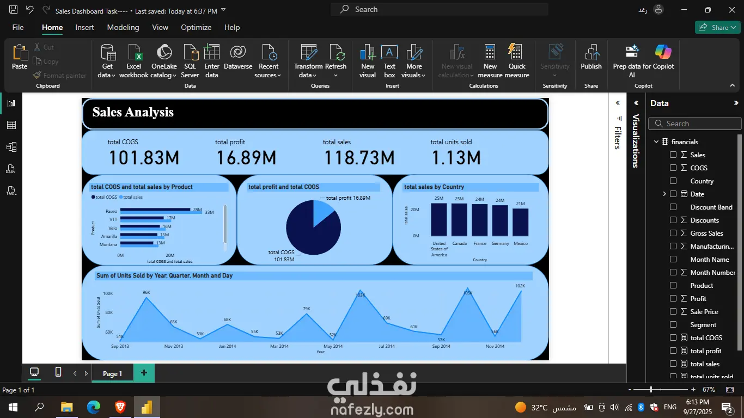Create a New measure
This screenshot has width=744, height=418.
click(x=490, y=52)
